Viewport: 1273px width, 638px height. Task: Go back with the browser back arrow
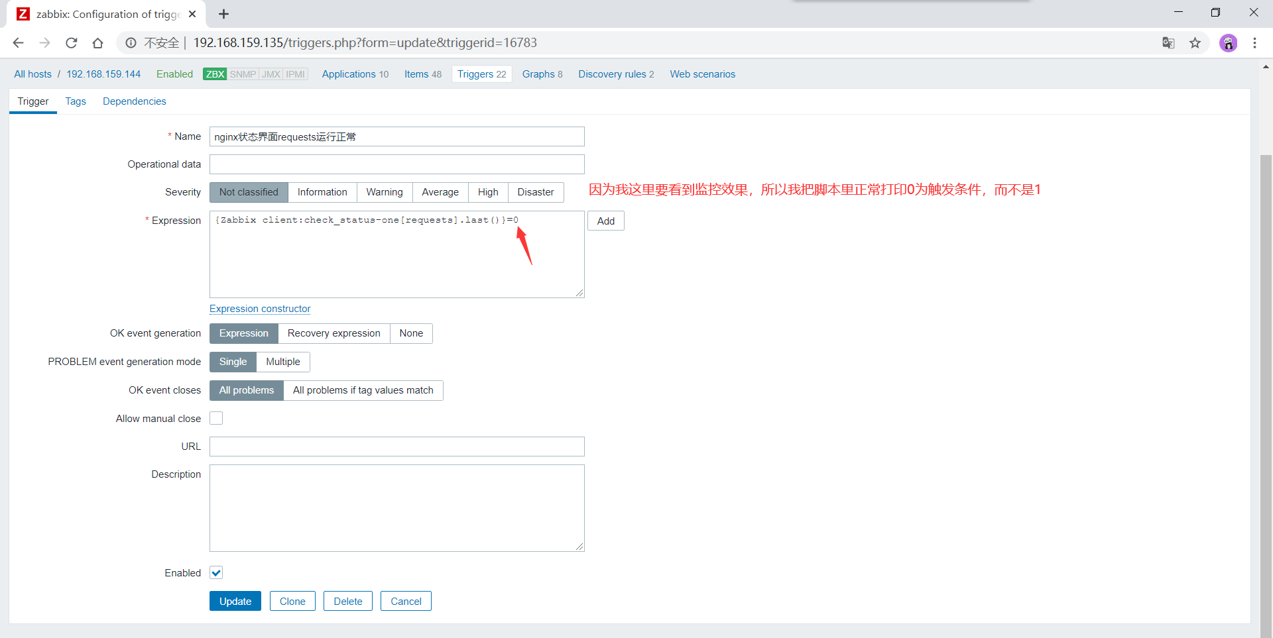[x=18, y=43]
